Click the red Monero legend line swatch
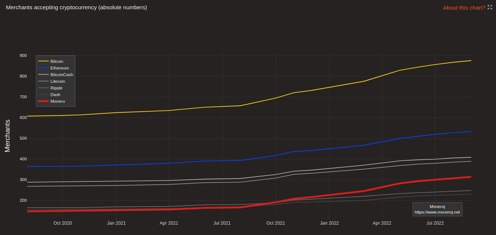Screen dimensions: 496x235 (43, 101)
